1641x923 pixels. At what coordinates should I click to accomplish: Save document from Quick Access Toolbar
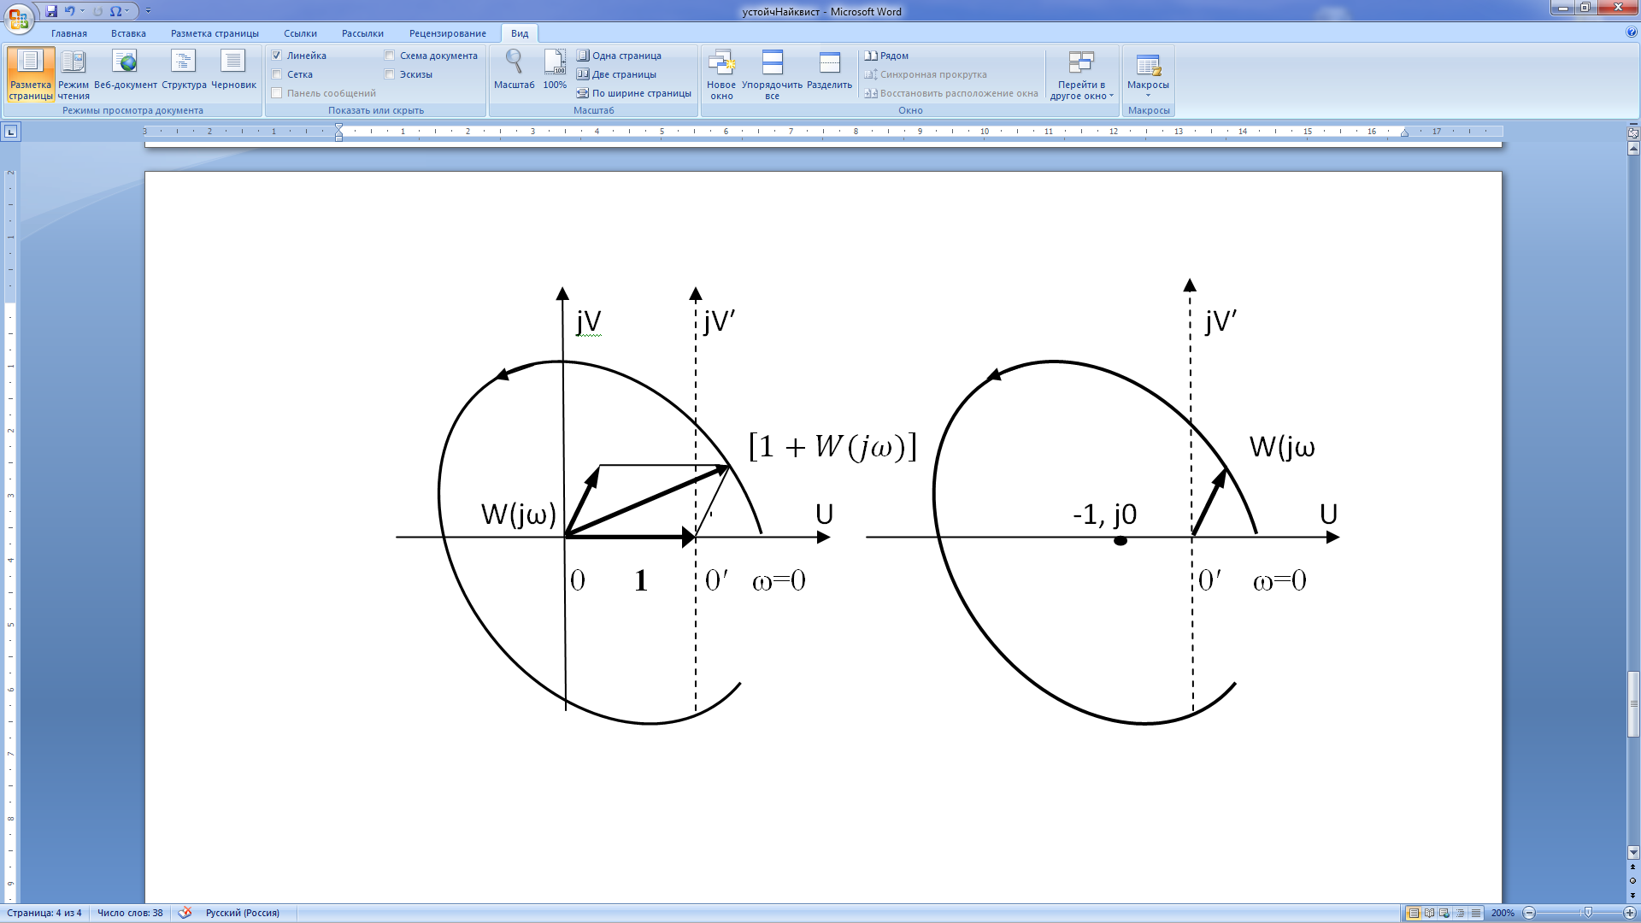[x=51, y=11]
